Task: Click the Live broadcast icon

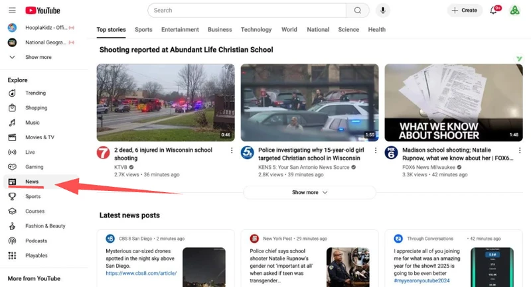Action: pyautogui.click(x=12, y=152)
